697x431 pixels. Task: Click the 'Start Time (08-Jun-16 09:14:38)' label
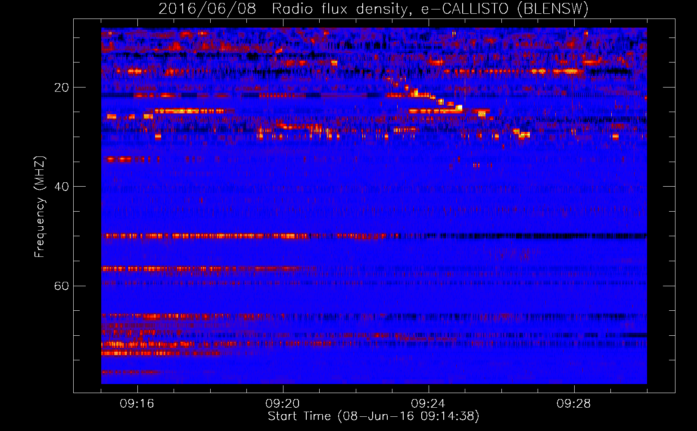[x=373, y=416]
